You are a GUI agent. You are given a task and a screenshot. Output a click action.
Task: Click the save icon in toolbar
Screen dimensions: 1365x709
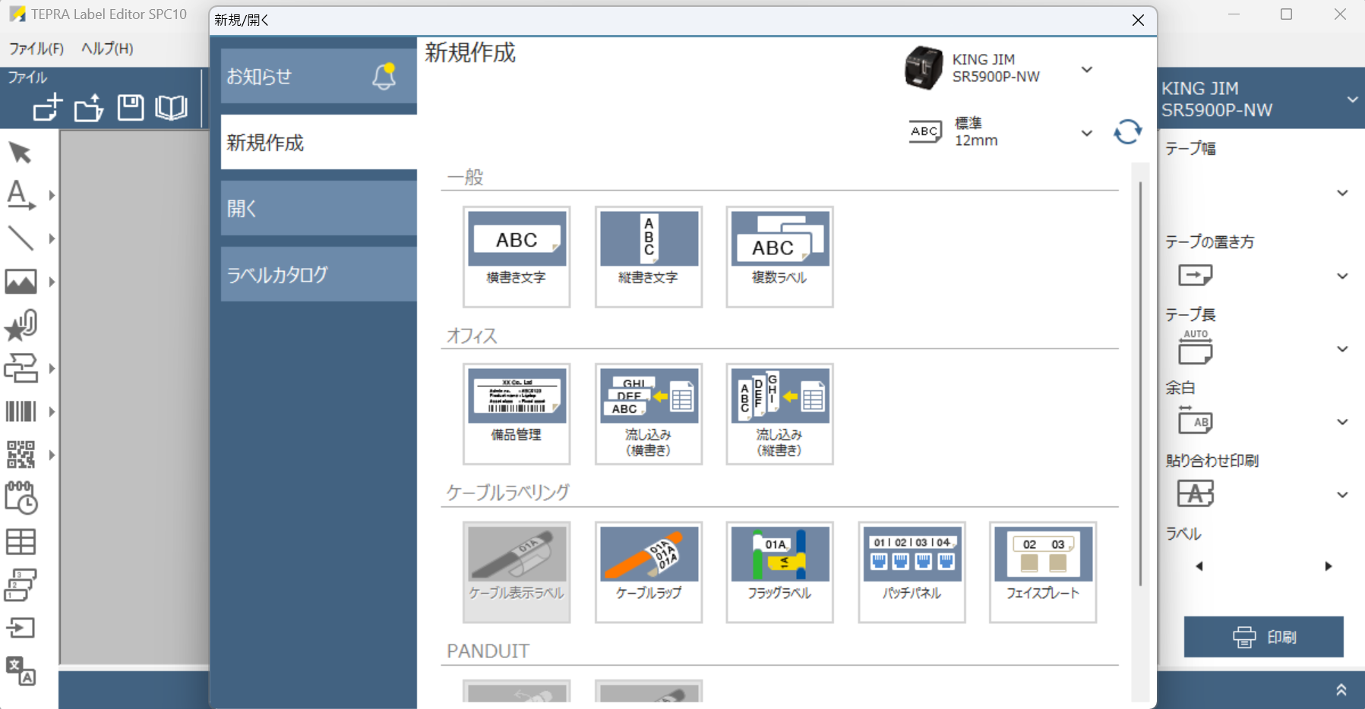(x=131, y=107)
